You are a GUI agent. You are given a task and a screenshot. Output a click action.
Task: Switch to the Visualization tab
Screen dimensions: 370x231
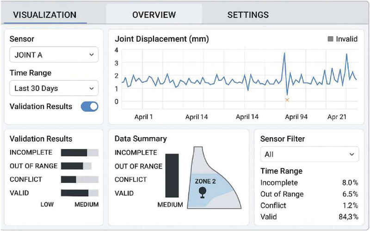tap(44, 15)
